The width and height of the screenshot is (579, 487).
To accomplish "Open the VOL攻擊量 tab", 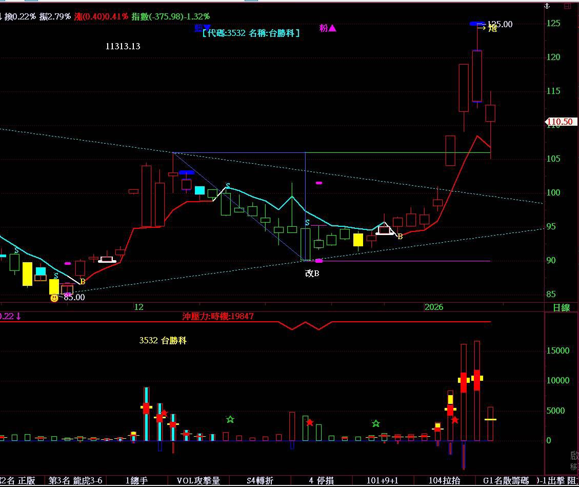I will click(x=198, y=480).
